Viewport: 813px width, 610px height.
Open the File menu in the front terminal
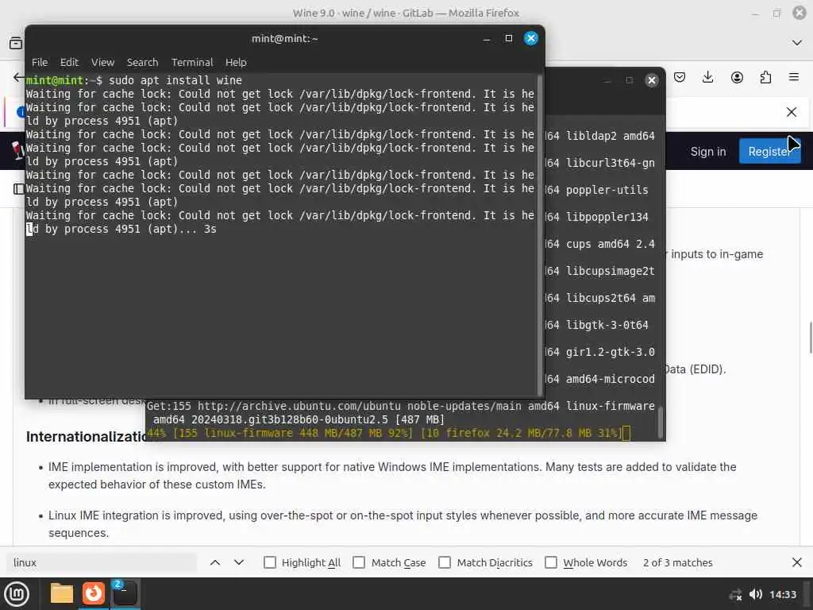[40, 62]
